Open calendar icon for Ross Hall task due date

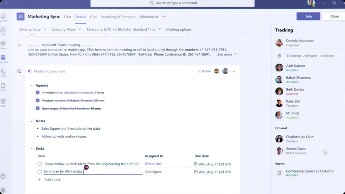[x=196, y=164]
